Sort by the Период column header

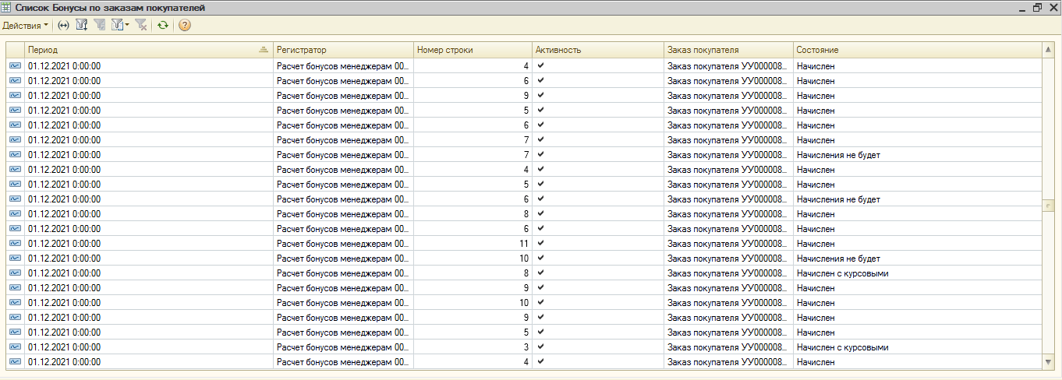pos(140,50)
